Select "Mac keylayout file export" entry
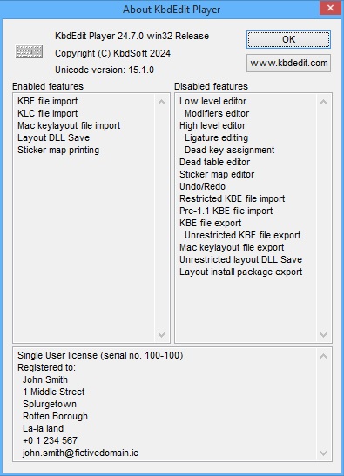Screen dimensions: 344x476 [x=232, y=247]
